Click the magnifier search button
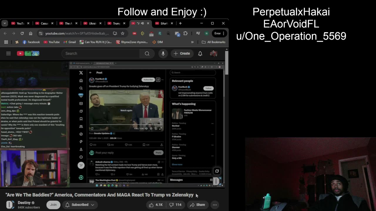 147,53
